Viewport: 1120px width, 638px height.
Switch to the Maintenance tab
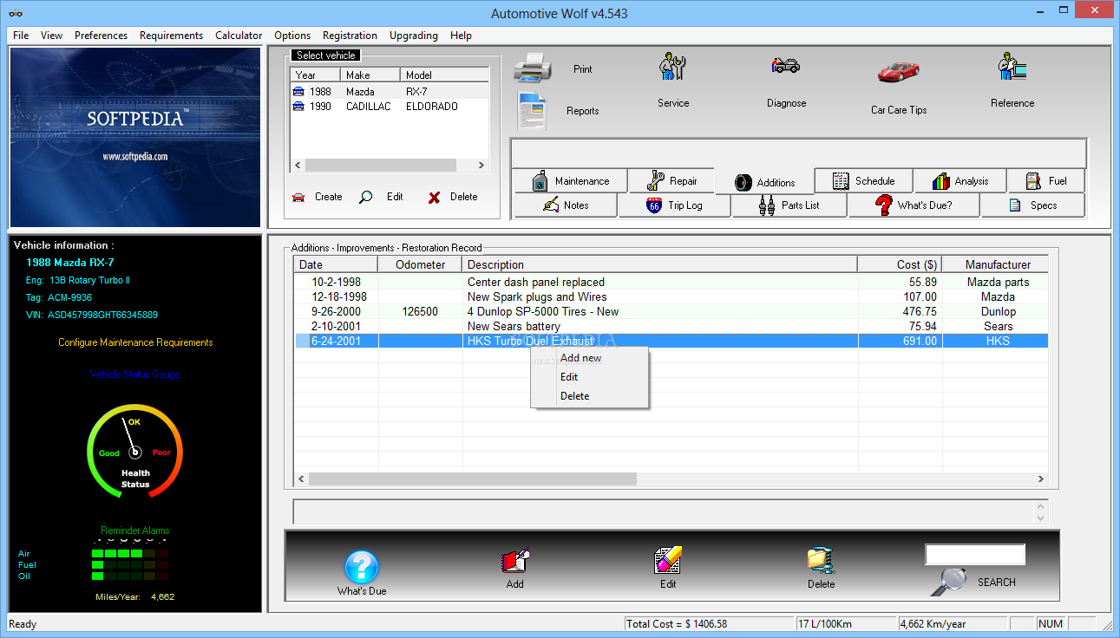570,181
